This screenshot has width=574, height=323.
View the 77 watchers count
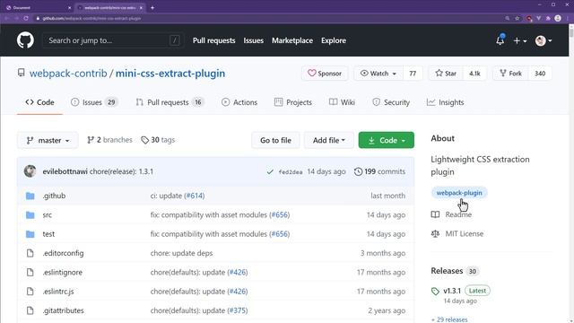coord(413,74)
